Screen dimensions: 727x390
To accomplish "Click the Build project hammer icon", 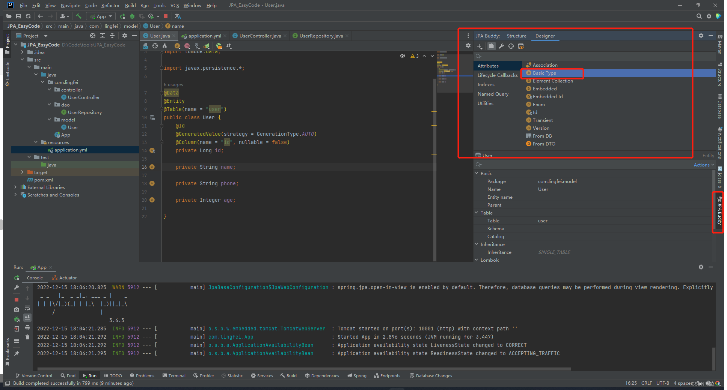I will click(78, 16).
